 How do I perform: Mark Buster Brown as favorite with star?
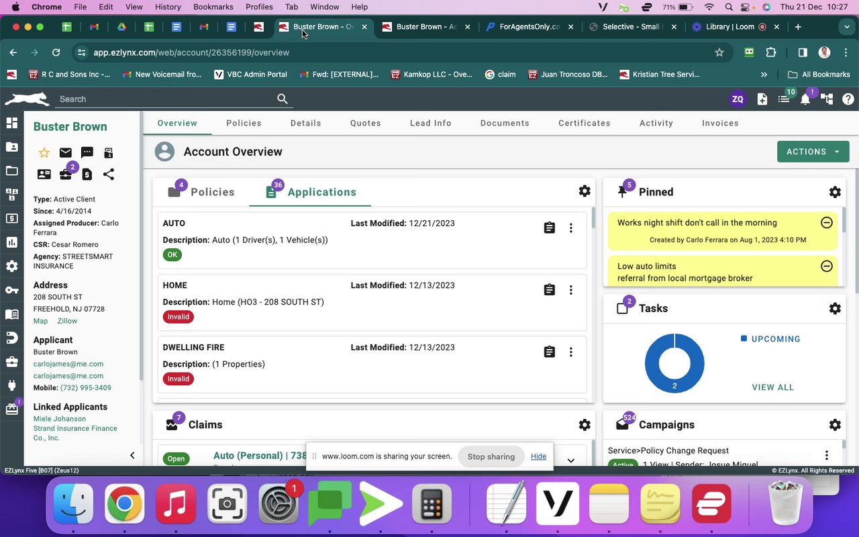(44, 153)
